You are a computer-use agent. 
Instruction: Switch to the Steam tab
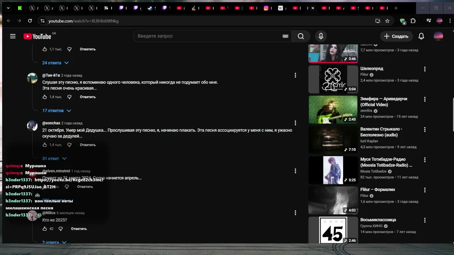150,8
